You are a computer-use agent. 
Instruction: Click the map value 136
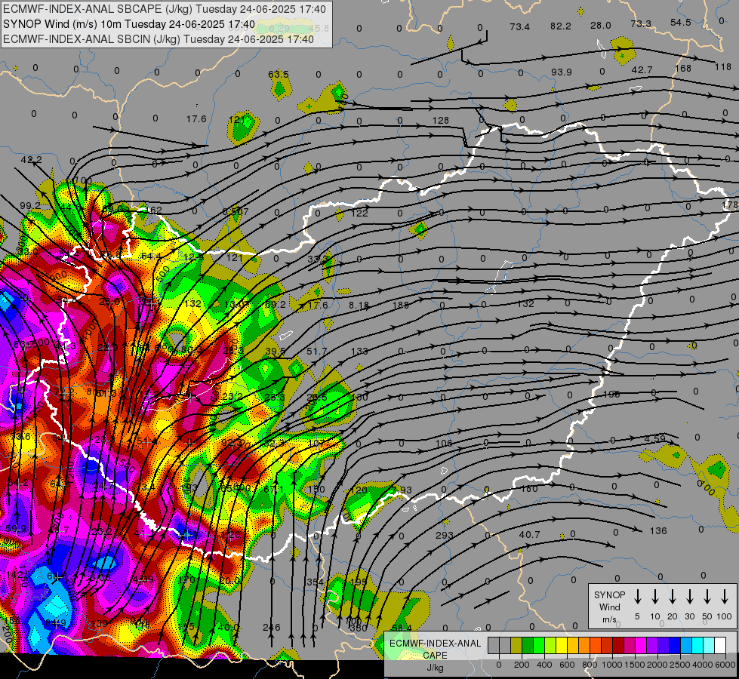click(658, 531)
